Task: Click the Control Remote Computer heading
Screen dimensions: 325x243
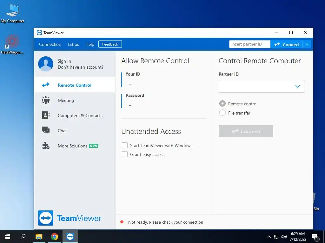Action: pos(260,61)
